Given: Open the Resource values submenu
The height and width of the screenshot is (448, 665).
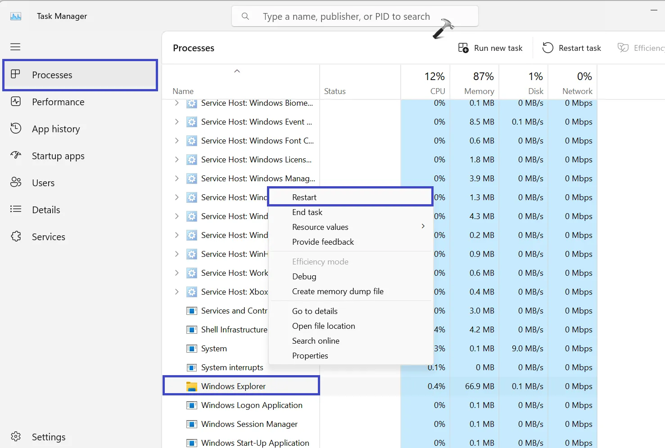Looking at the screenshot, I should 320,227.
